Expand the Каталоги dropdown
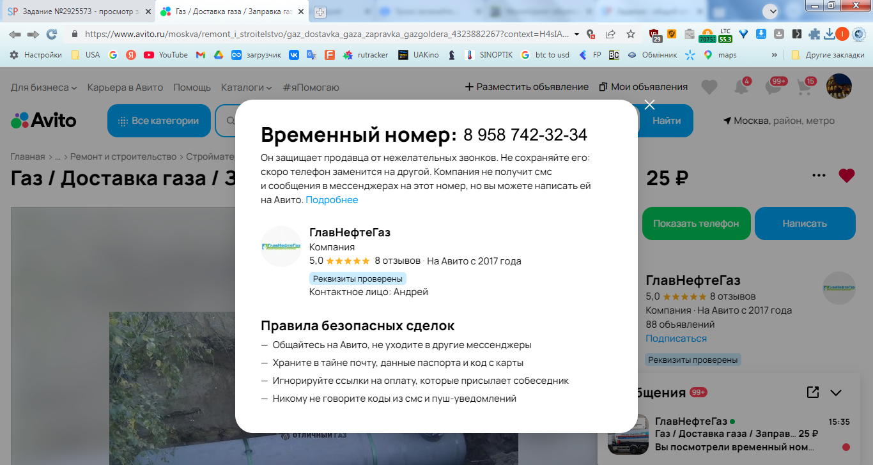This screenshot has height=465, width=873. click(x=247, y=87)
